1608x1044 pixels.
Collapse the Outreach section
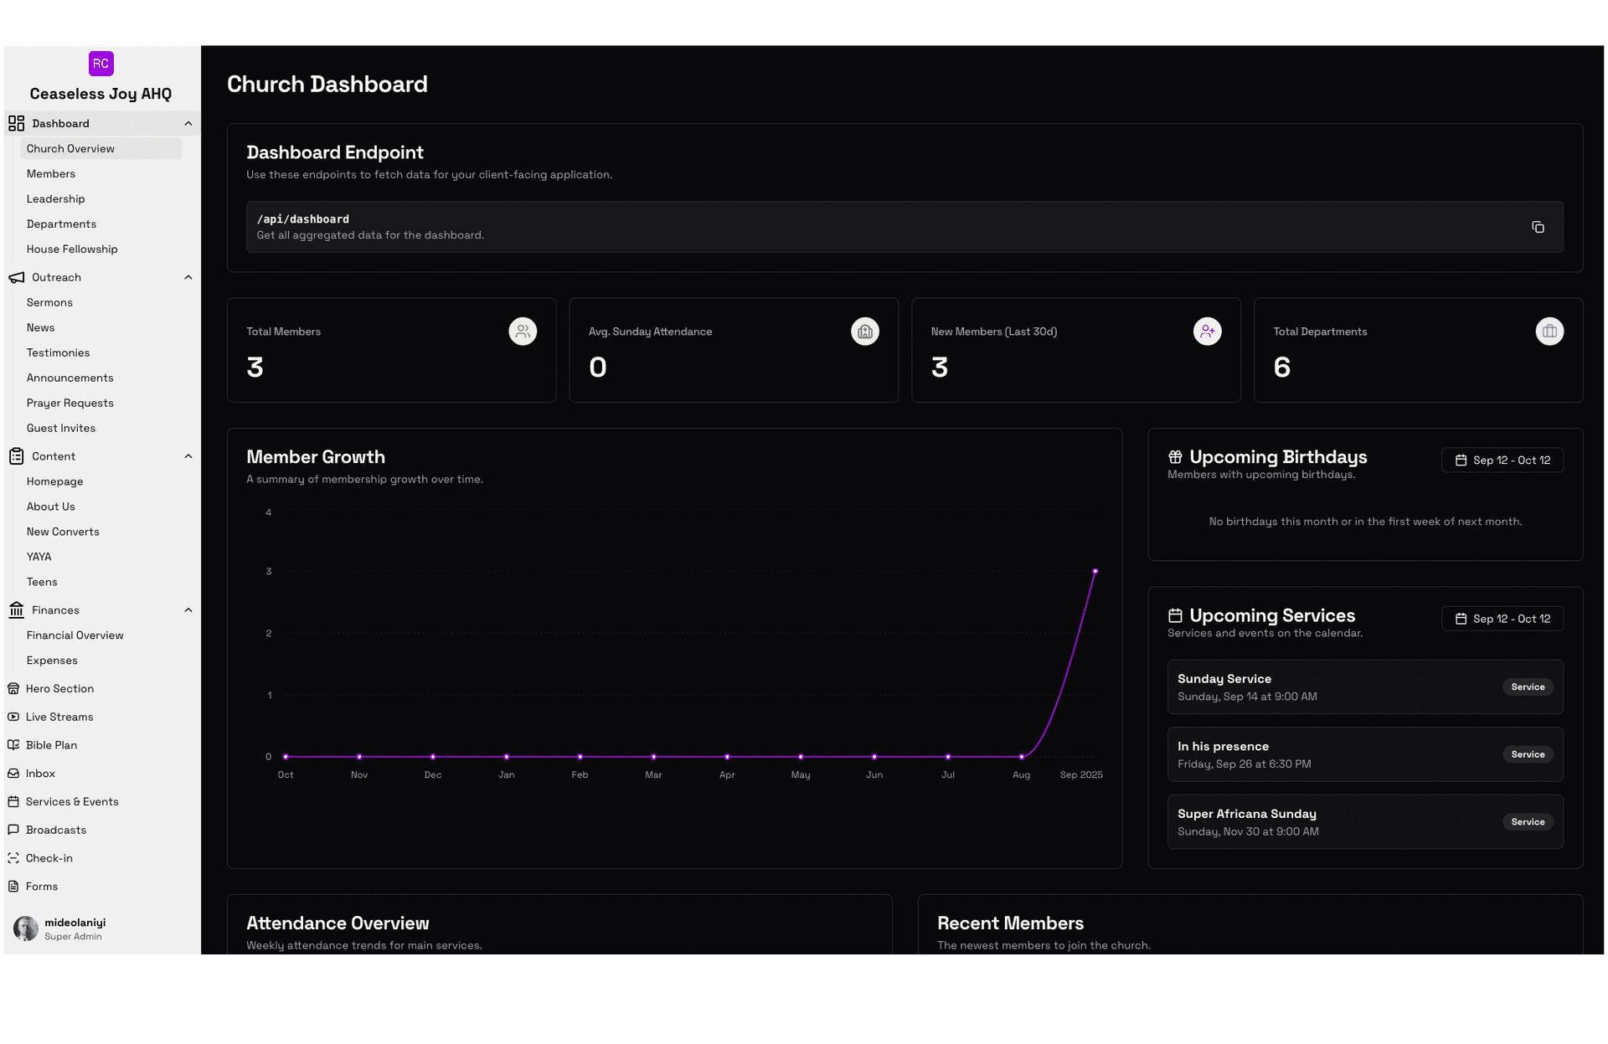click(188, 277)
